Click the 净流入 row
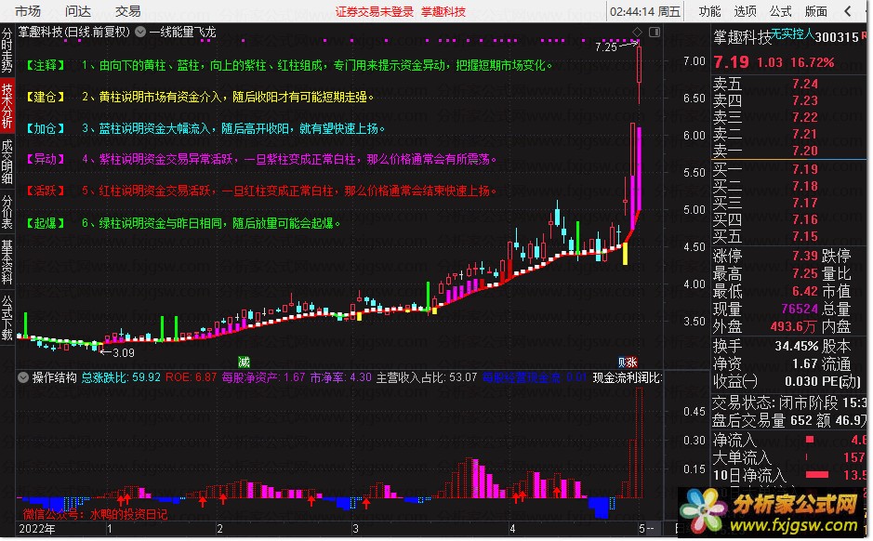The image size is (873, 541). click(789, 440)
